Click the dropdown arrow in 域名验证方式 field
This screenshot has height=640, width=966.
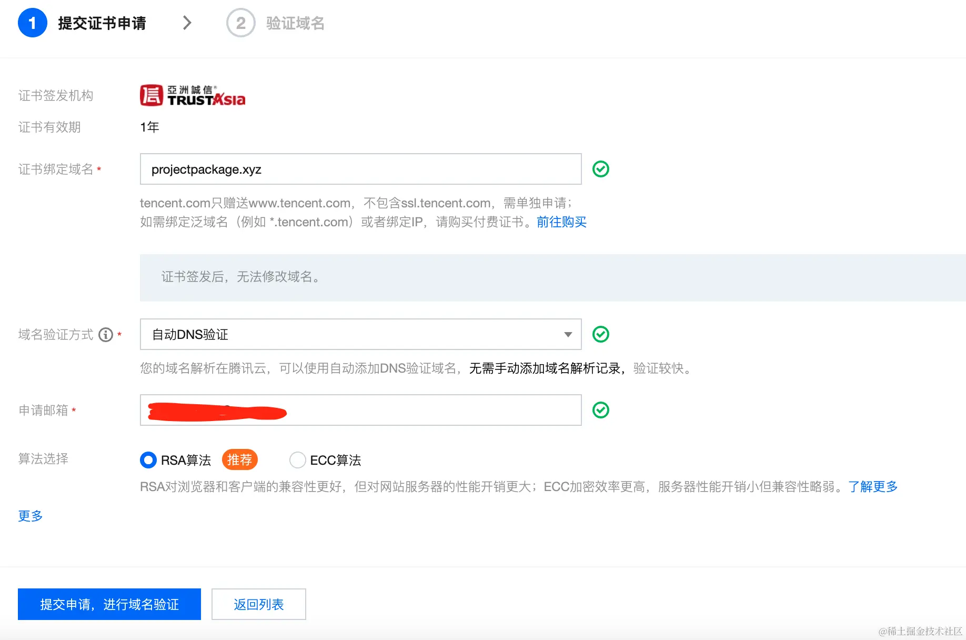[x=567, y=334]
